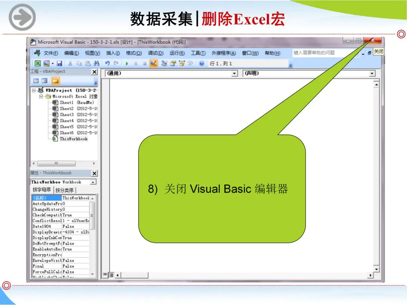407x305 pixels.
Task: Select the Date1904 property row
Action: pos(61,226)
